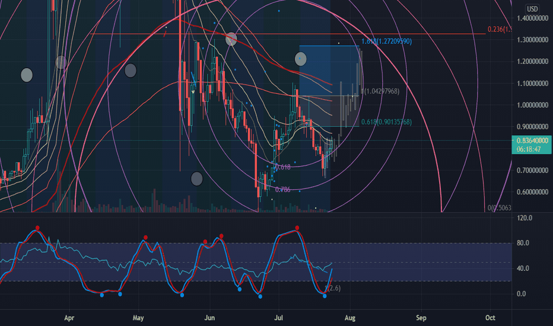The height and width of the screenshot is (326, 553).
Task: Click the 1.618(1.27209590) Fibonacci label
Action: tap(386, 41)
